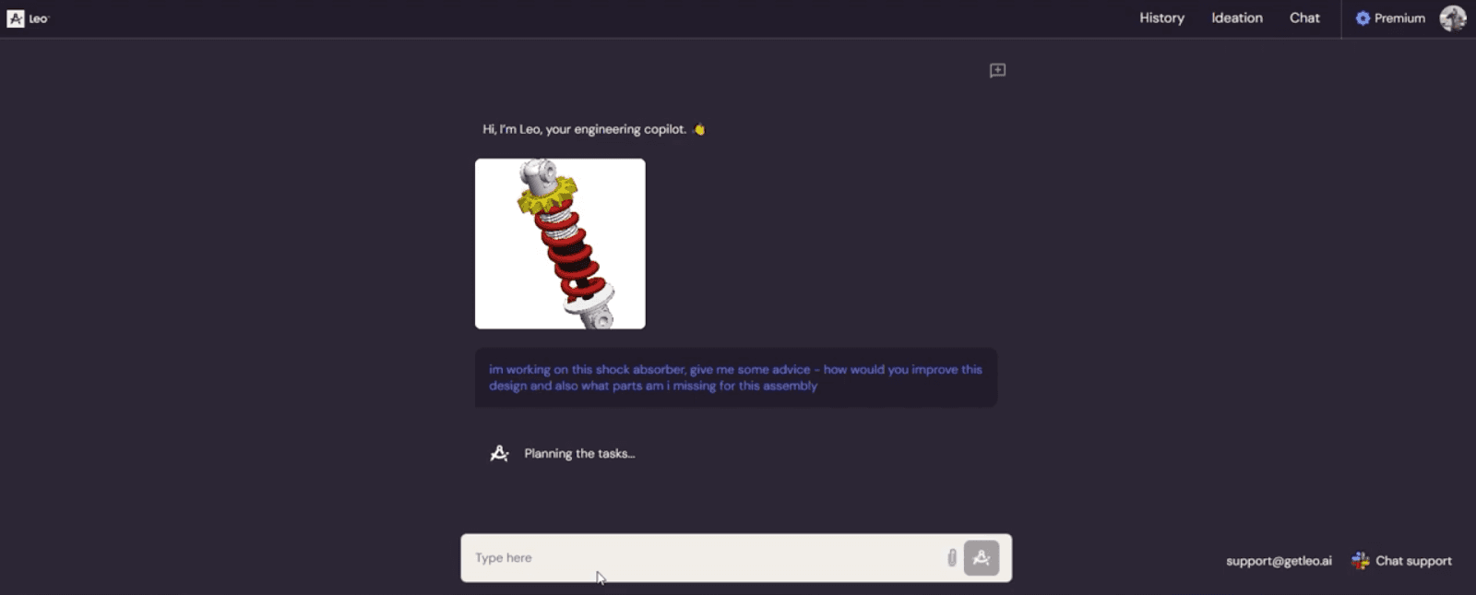Focus the 'Type here' message field

pyautogui.click(x=706, y=558)
